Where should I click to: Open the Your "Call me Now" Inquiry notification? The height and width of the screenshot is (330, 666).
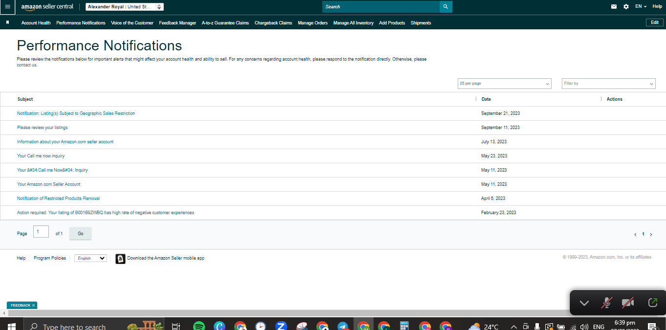pos(52,170)
